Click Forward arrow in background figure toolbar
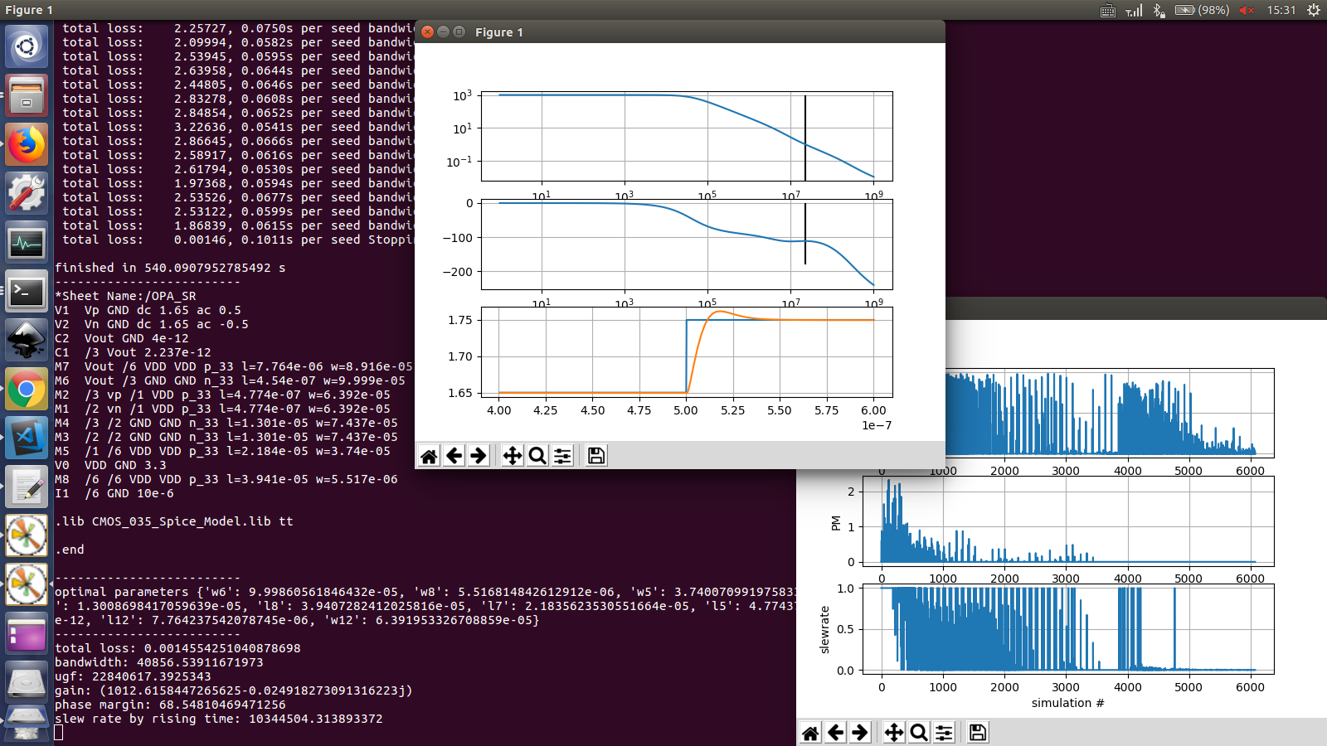The image size is (1327, 746). (x=860, y=733)
